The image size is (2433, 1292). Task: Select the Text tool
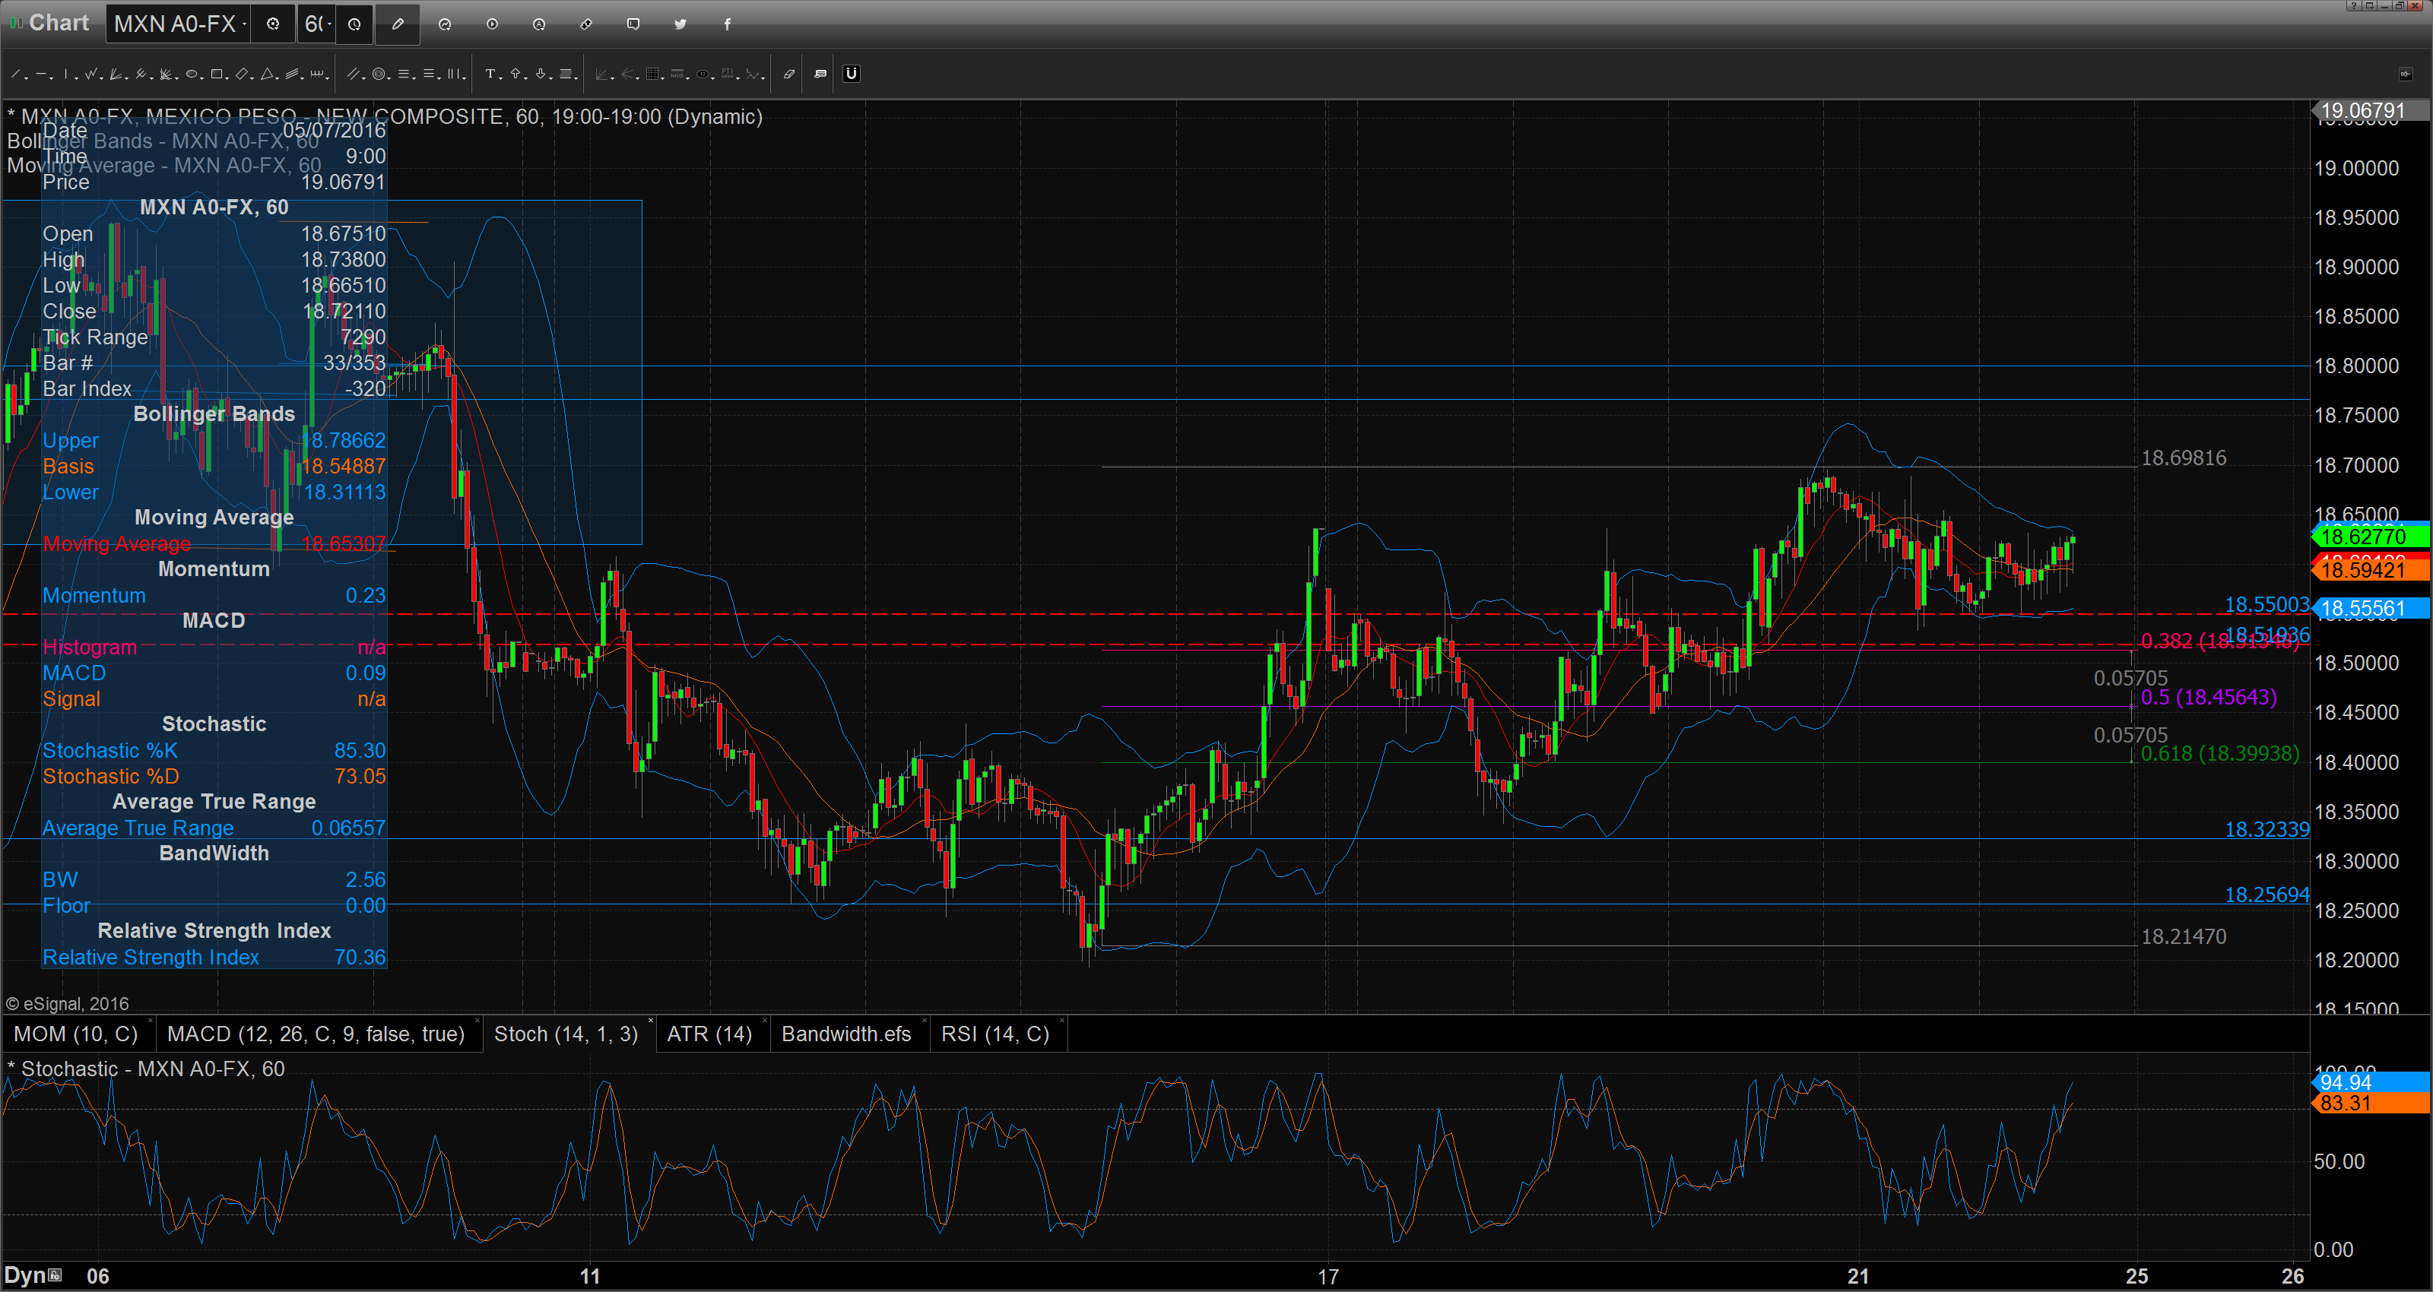490,74
